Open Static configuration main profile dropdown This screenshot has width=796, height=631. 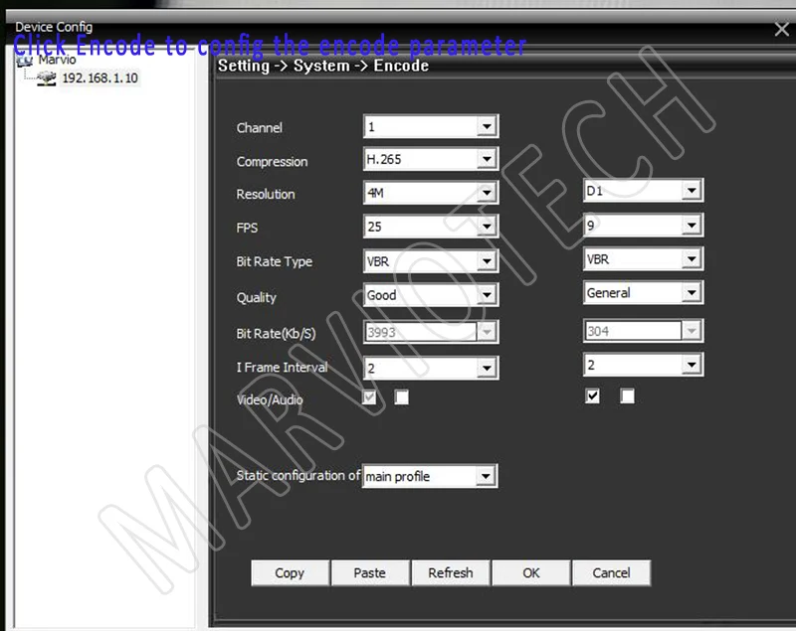(x=430, y=476)
